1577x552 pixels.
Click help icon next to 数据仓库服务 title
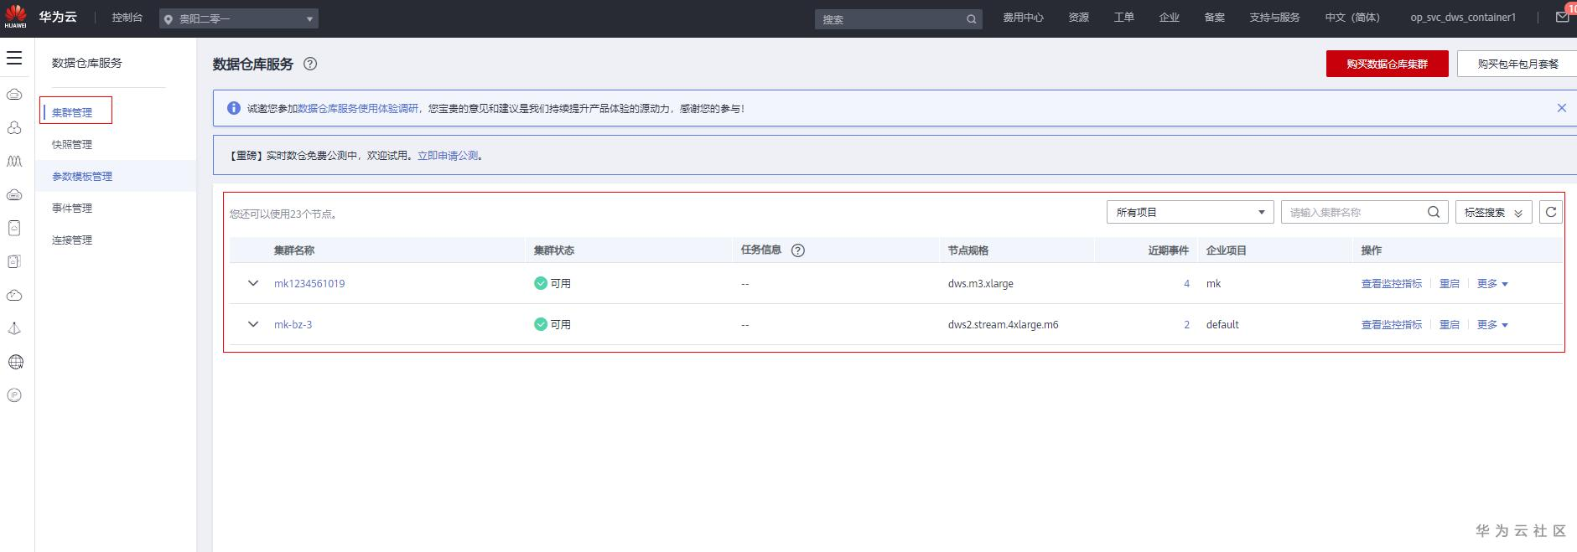[x=310, y=64]
